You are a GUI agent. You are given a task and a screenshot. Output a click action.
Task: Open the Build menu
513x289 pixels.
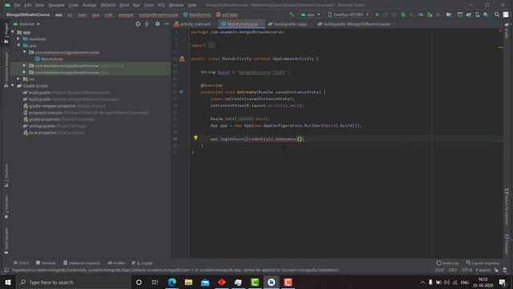[x=124, y=5]
